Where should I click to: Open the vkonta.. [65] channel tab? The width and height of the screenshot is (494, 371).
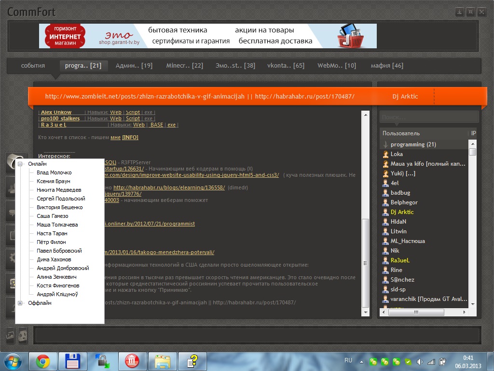286,66
